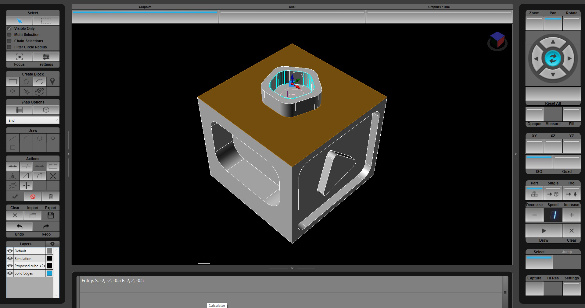Enable grid snapping in Snap Options
The image size is (585, 308).
(x=19, y=110)
